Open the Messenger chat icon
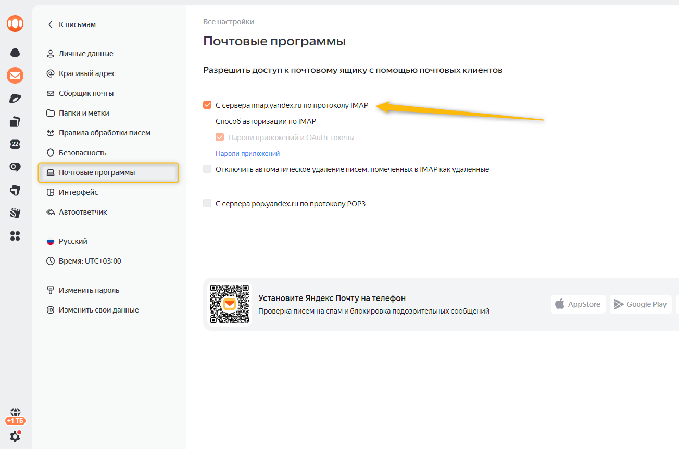Screen dimensions: 679x449 tap(15, 167)
